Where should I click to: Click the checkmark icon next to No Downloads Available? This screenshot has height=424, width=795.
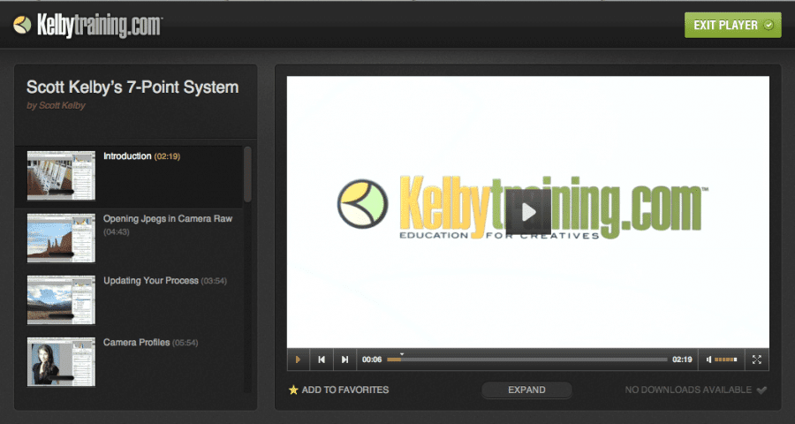click(x=761, y=390)
